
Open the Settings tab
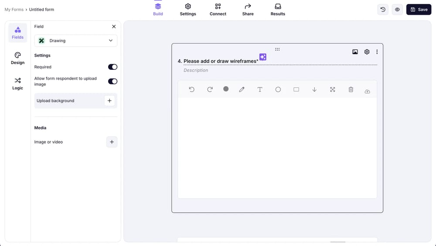pyautogui.click(x=188, y=10)
